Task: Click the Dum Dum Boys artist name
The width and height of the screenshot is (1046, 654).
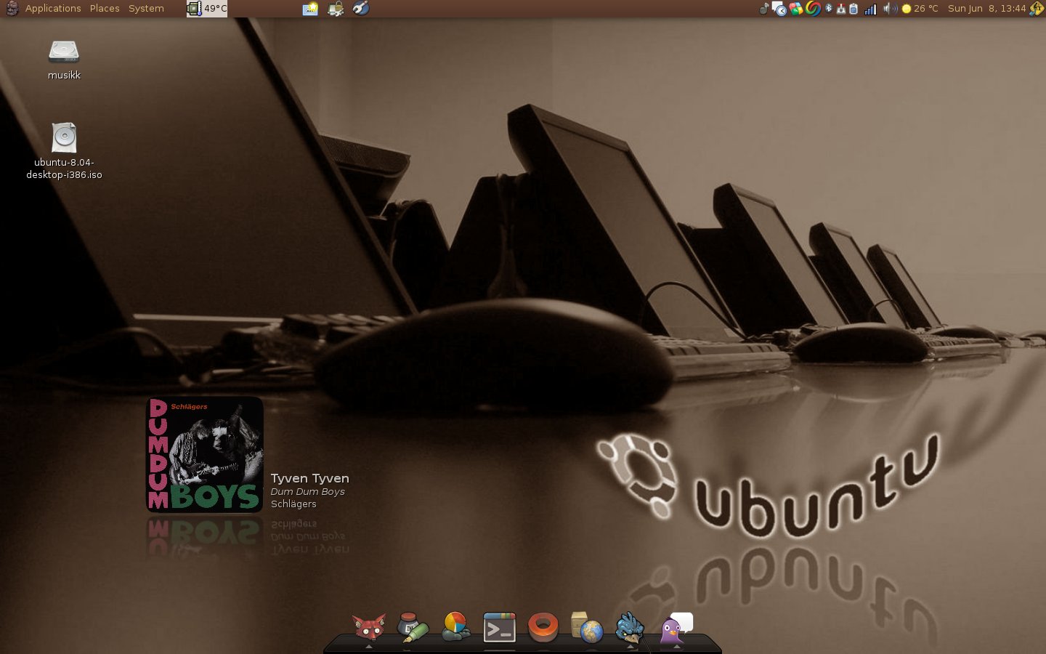Action: click(307, 492)
